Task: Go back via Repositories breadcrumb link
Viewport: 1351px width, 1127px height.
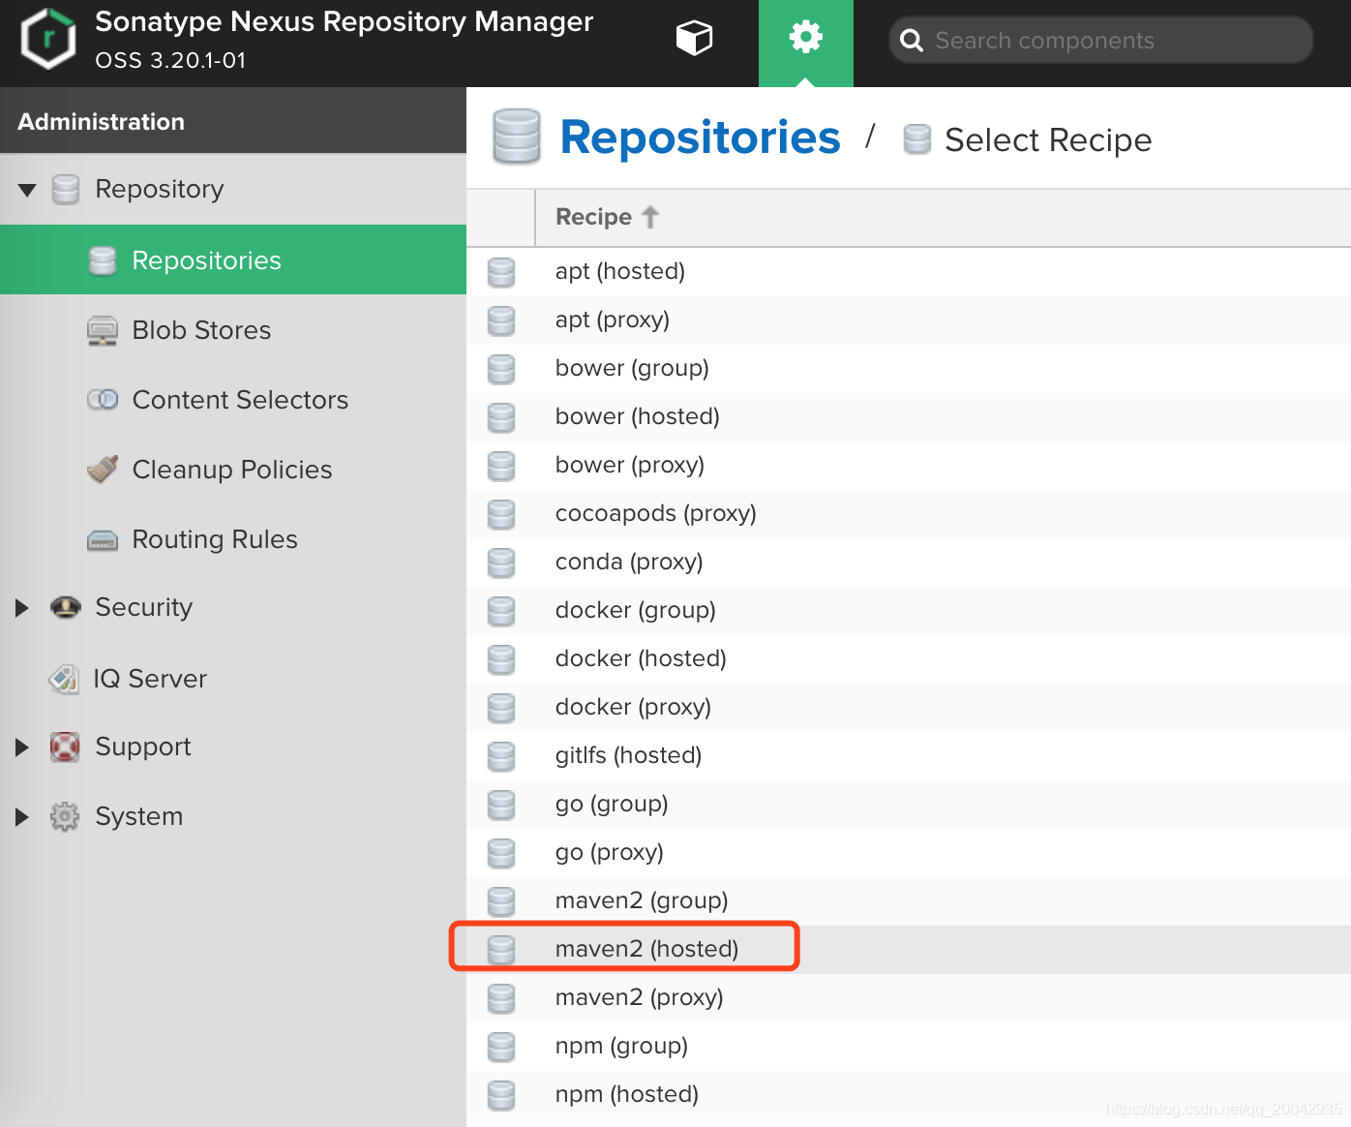Action: [700, 137]
